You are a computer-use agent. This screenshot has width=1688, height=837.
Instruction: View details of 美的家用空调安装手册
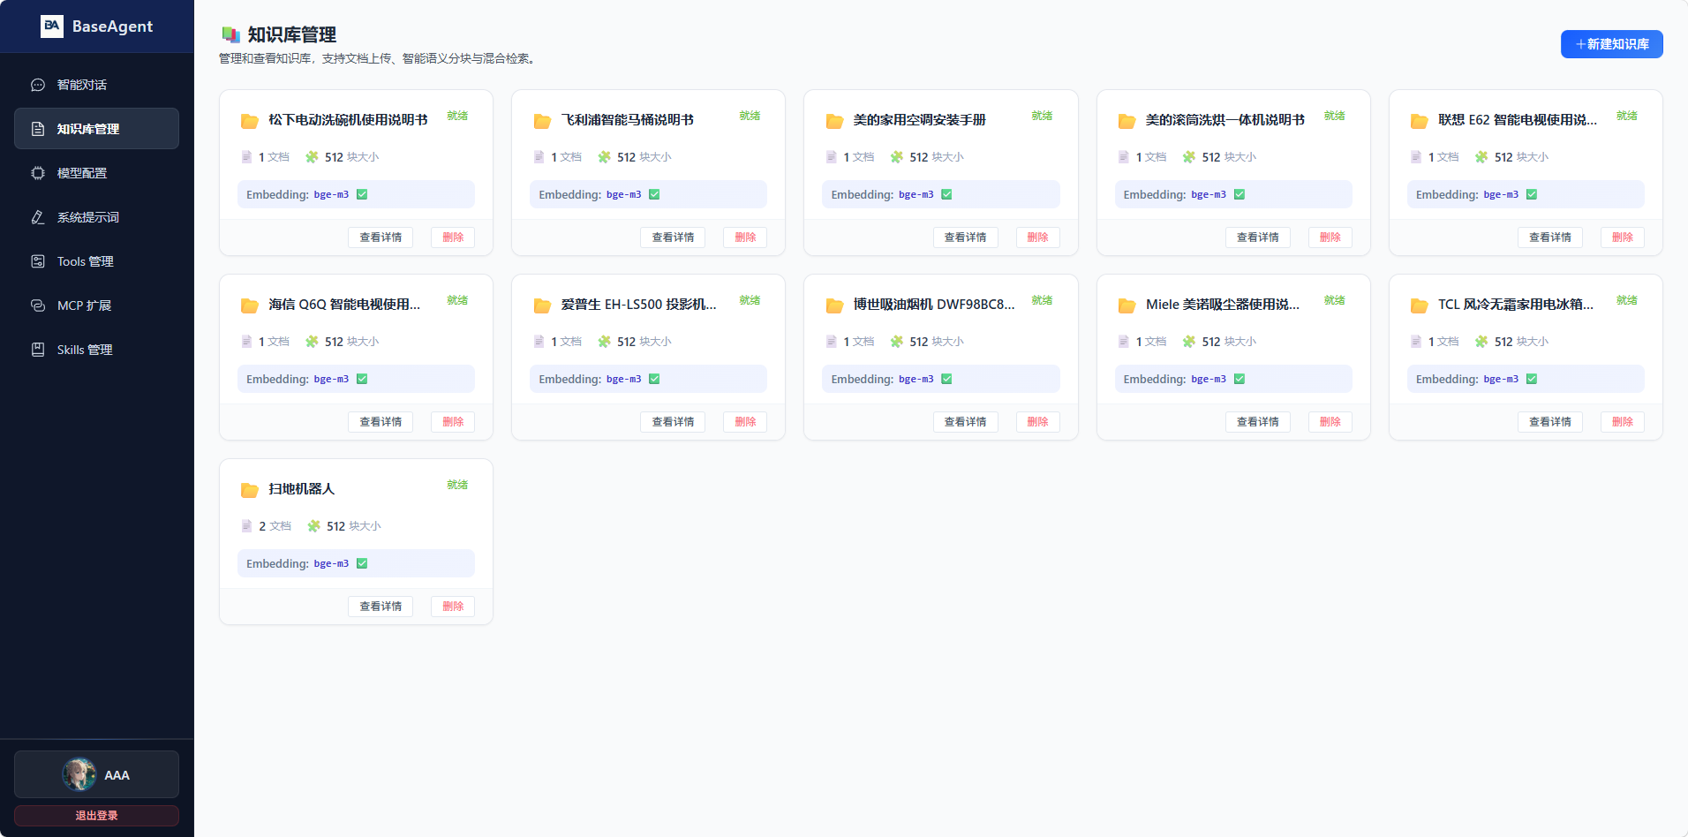pyautogui.click(x=965, y=238)
